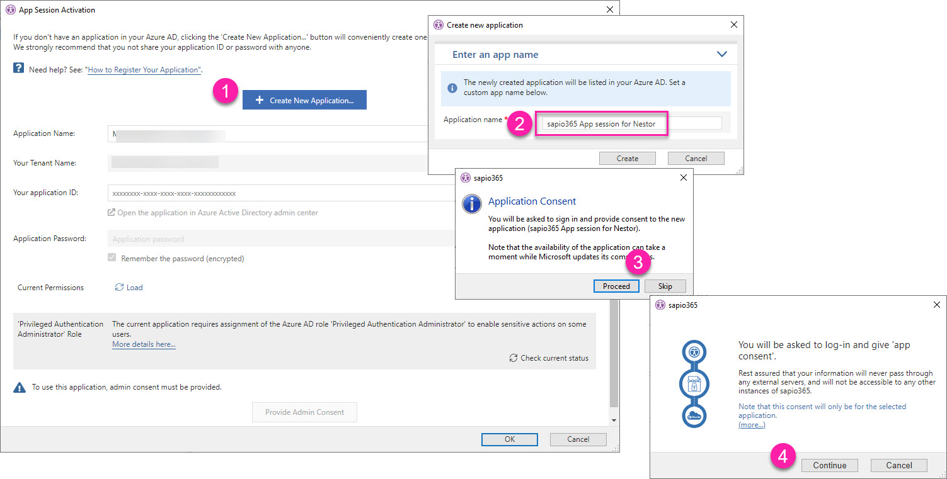Click the sapio365 icon in app consent title bar

click(660, 305)
